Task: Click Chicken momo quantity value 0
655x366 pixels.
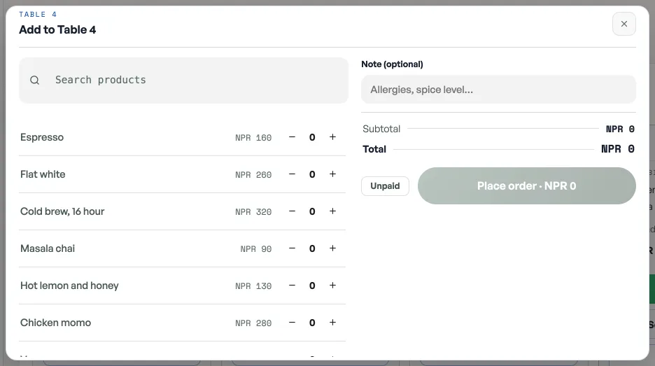Action: 312,323
